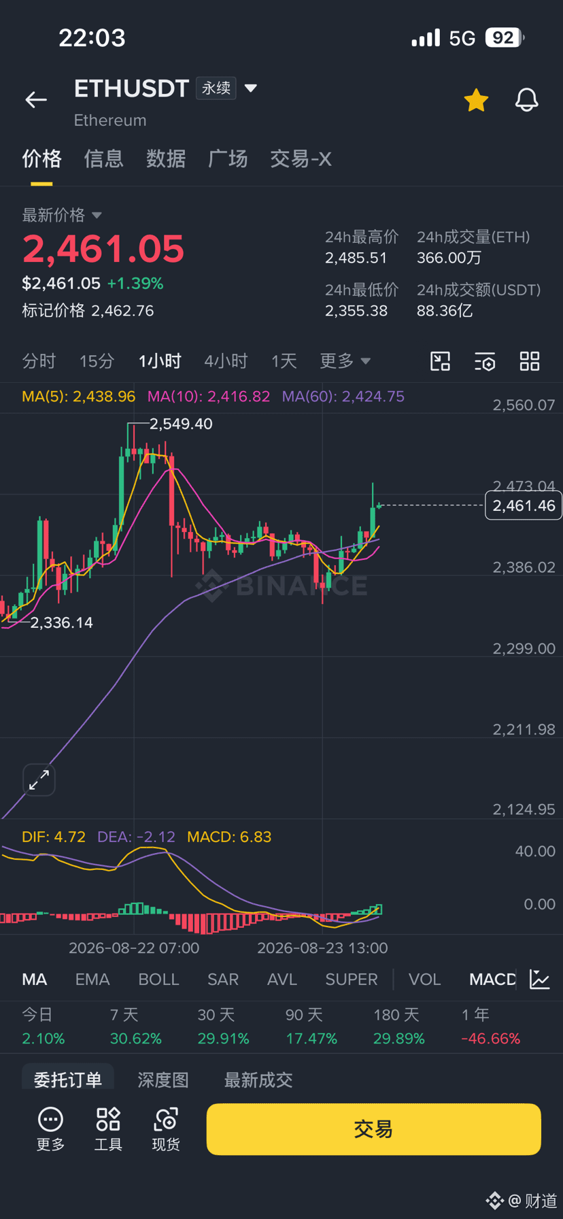Select the 分时 timeframe
This screenshot has width=563, height=1219.
click(x=39, y=361)
